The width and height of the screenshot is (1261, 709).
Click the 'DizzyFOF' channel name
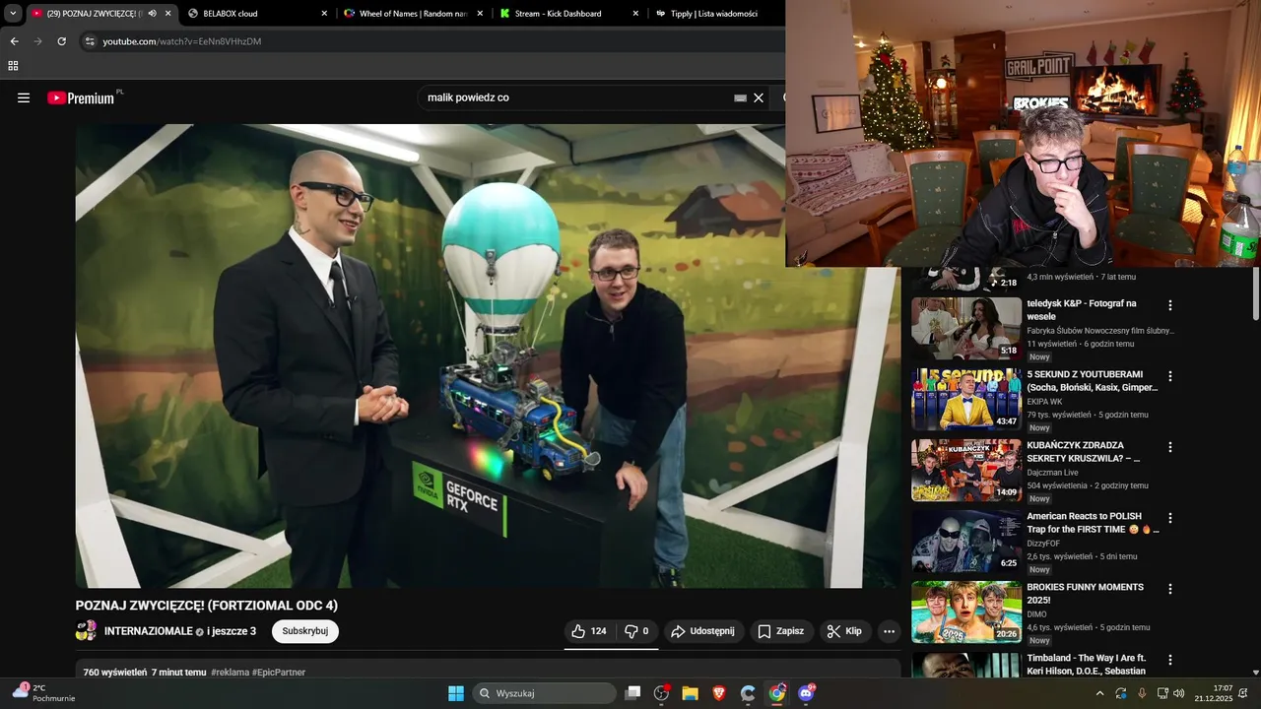(1043, 544)
